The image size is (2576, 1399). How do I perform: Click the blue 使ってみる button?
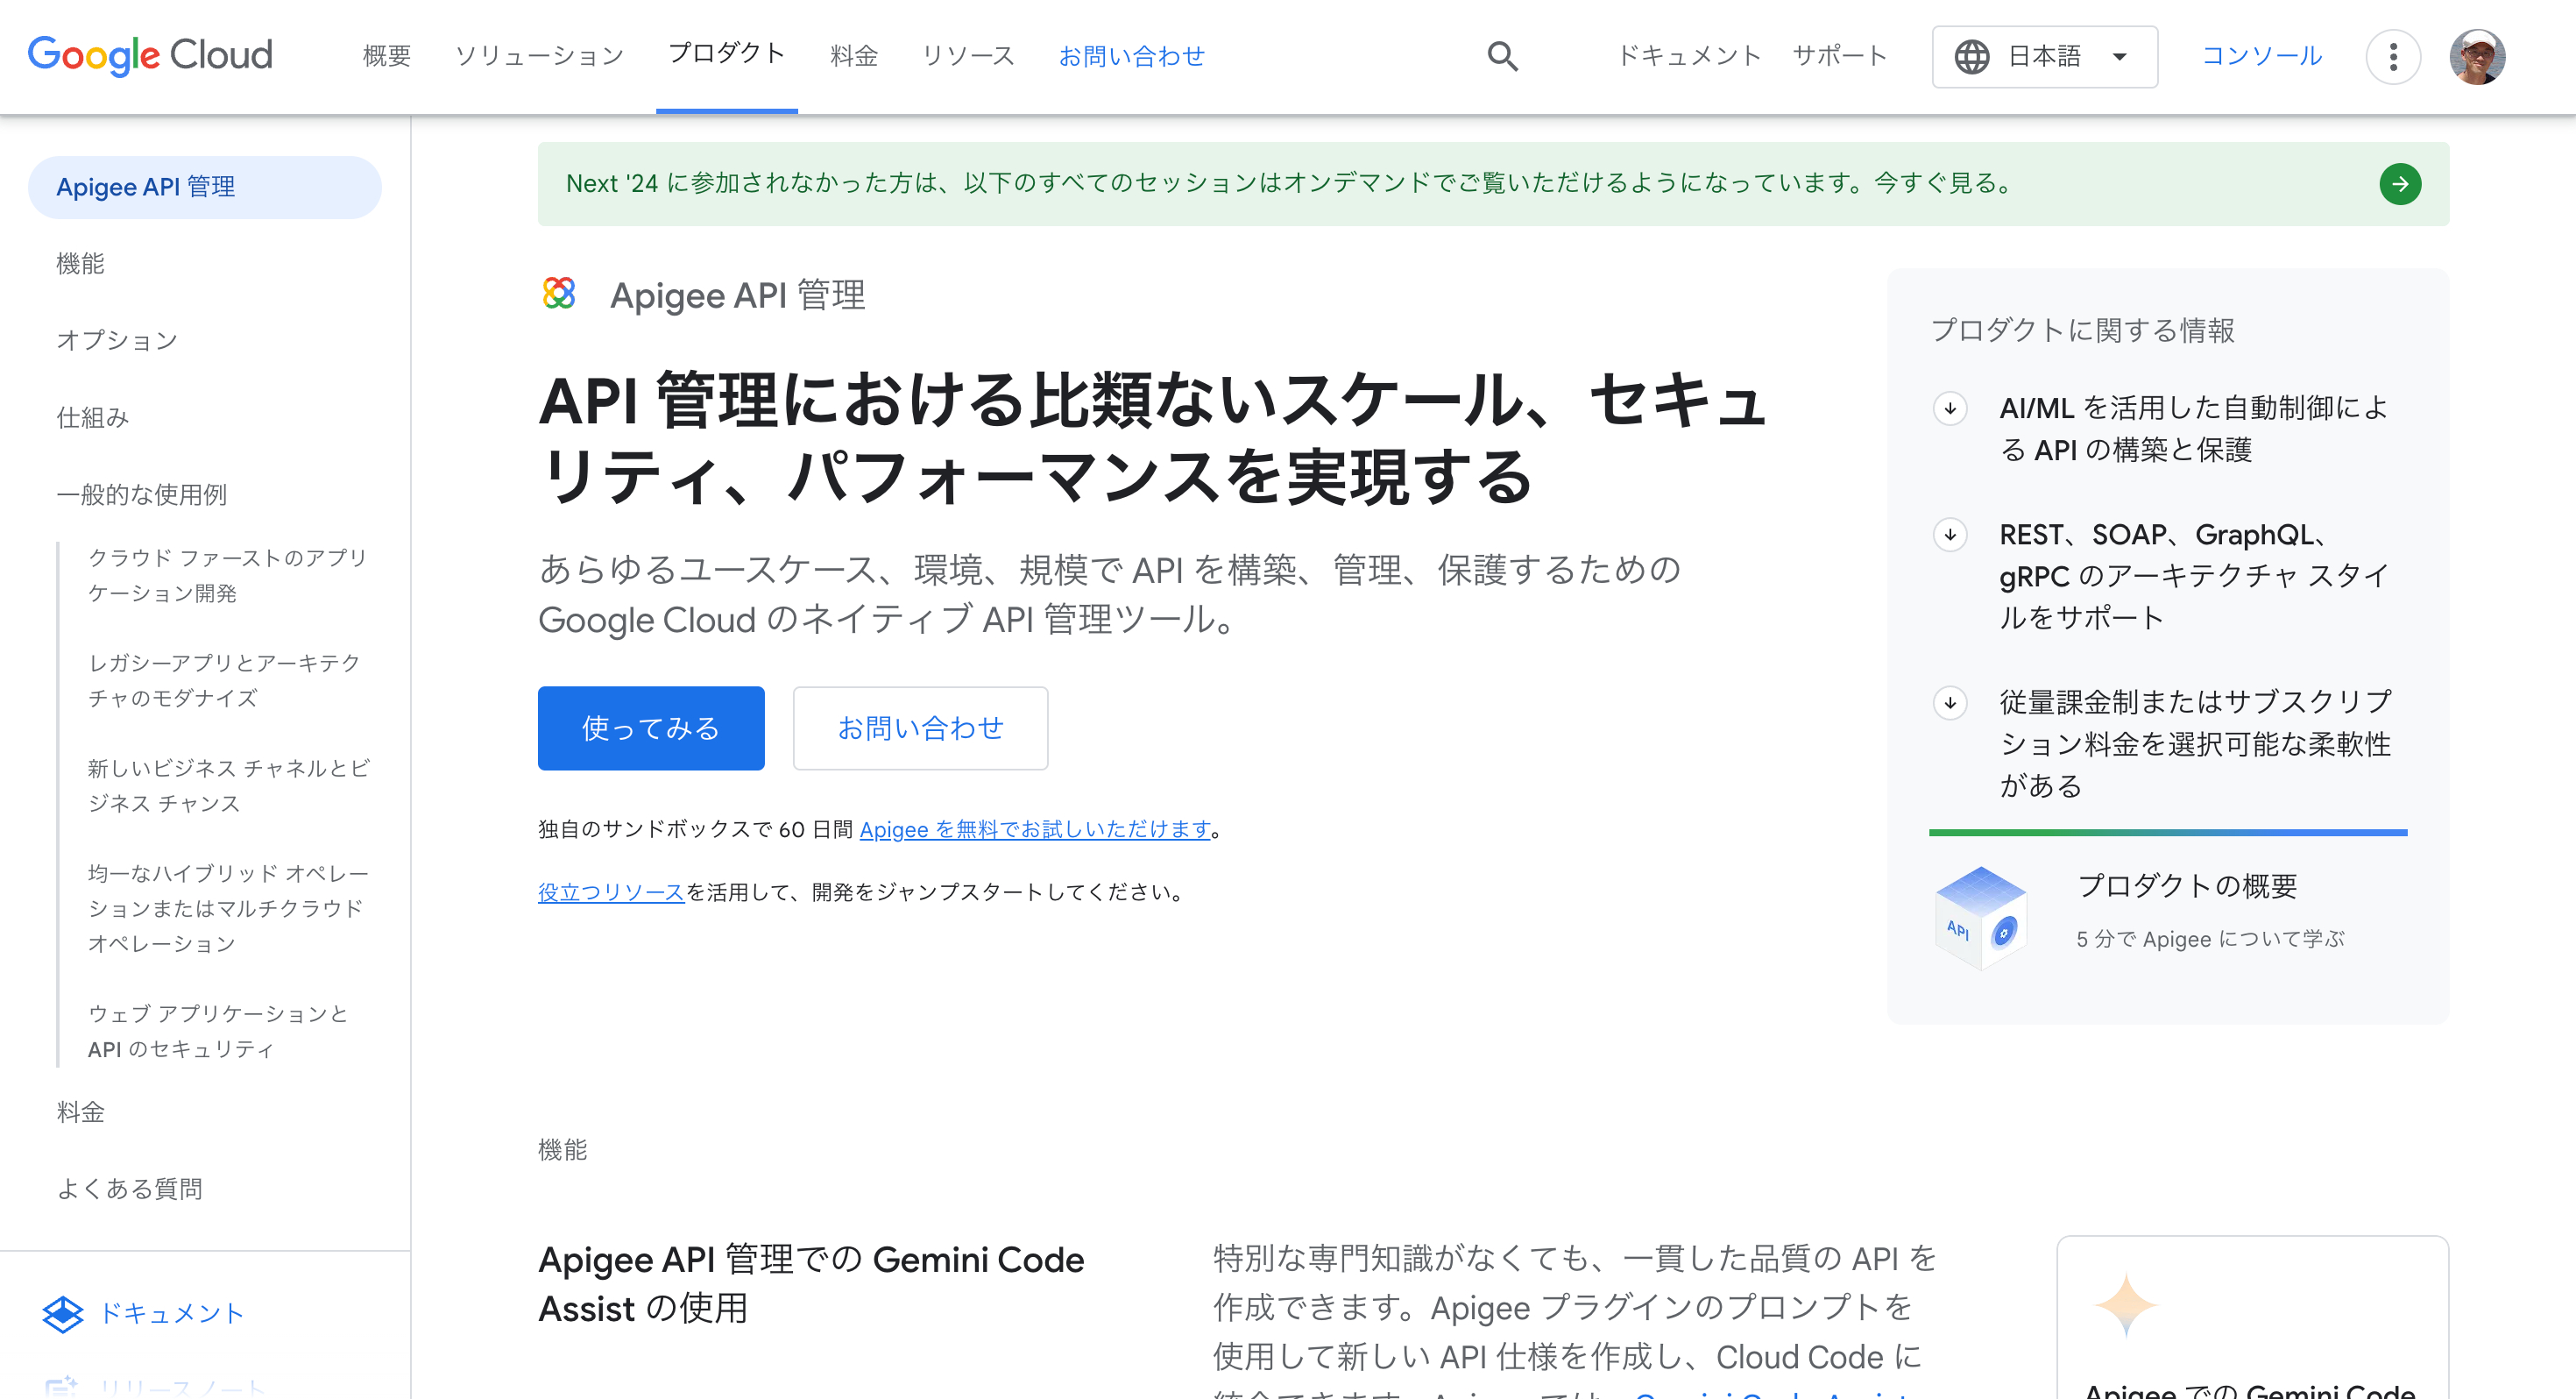coord(651,728)
